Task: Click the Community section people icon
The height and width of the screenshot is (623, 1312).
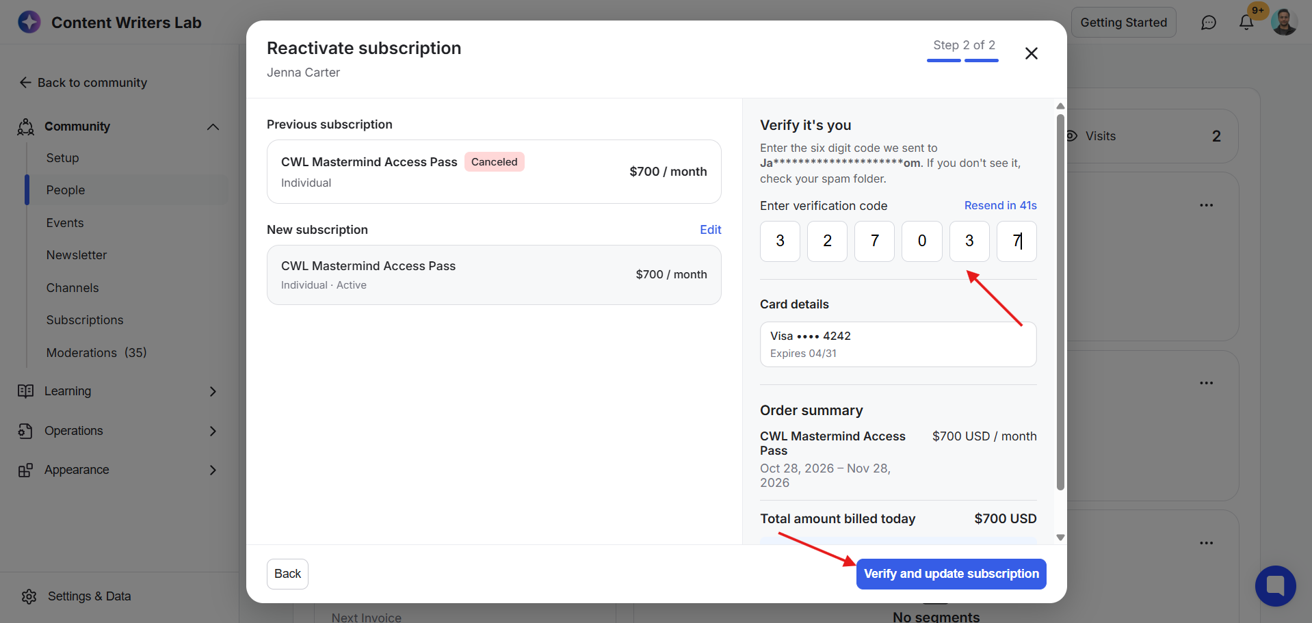Action: pyautogui.click(x=26, y=127)
